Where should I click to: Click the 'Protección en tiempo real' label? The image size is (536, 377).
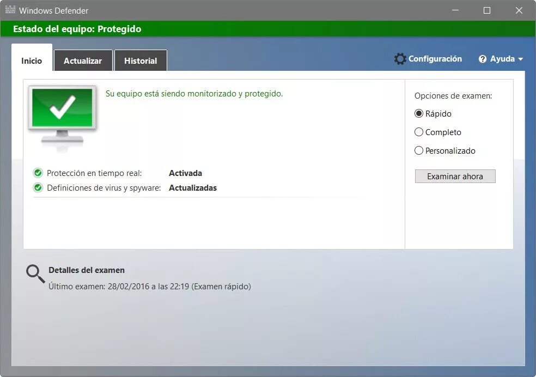click(x=94, y=173)
